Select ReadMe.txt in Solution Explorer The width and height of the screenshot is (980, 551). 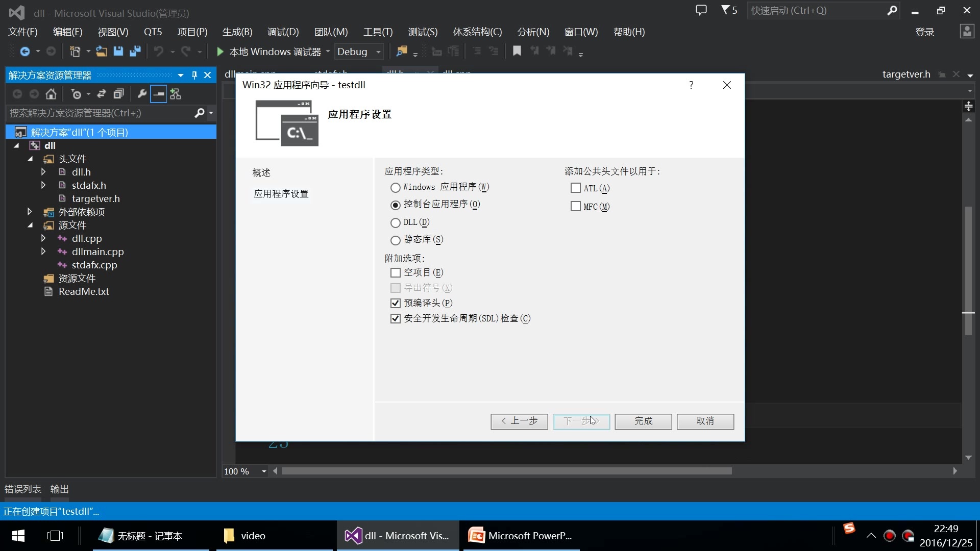point(84,291)
